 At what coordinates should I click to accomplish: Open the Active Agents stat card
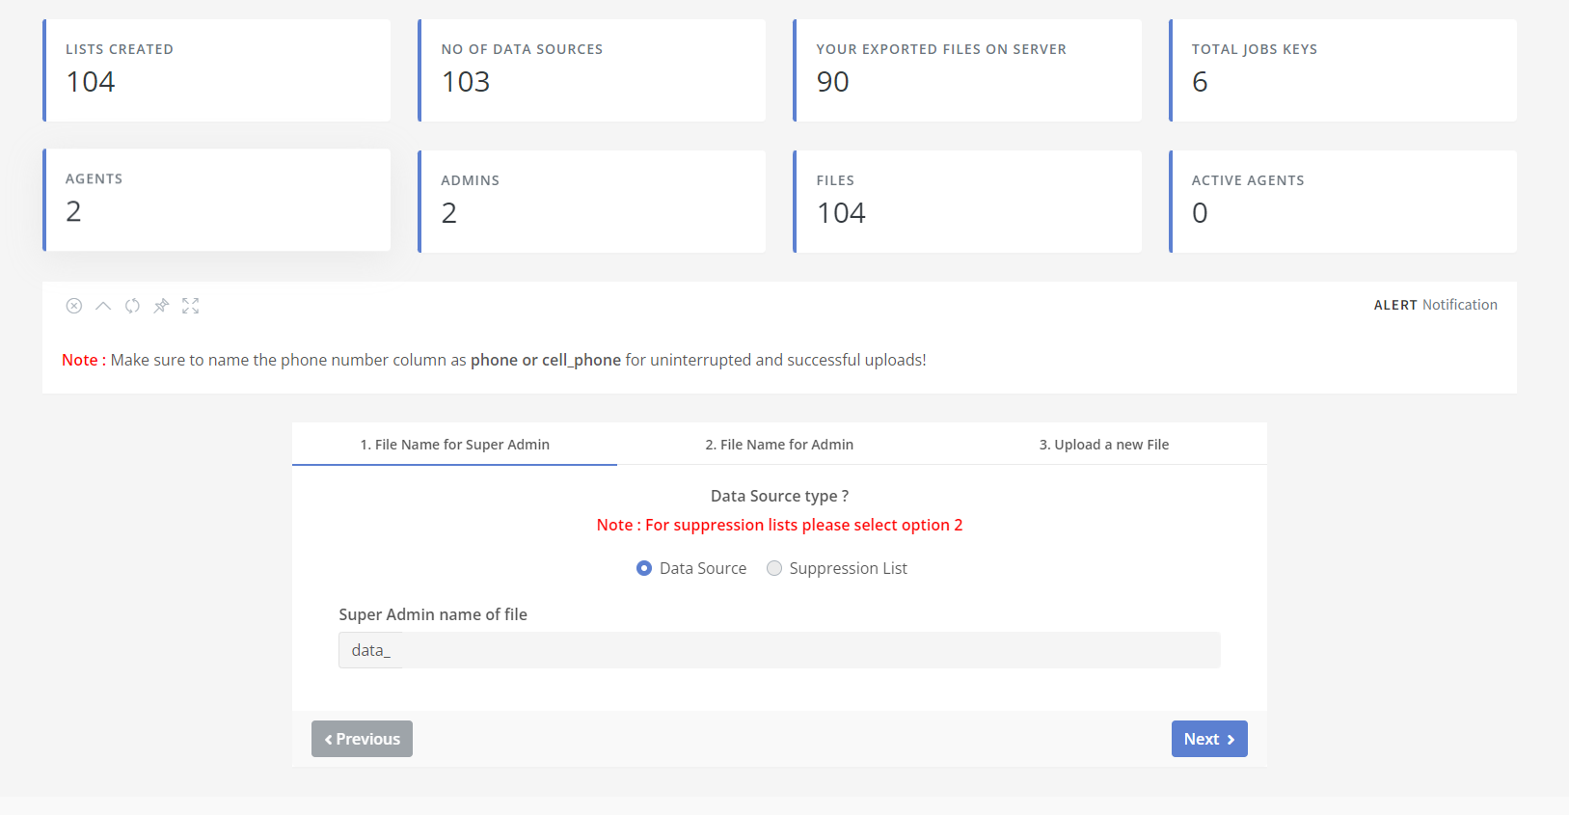click(x=1342, y=202)
